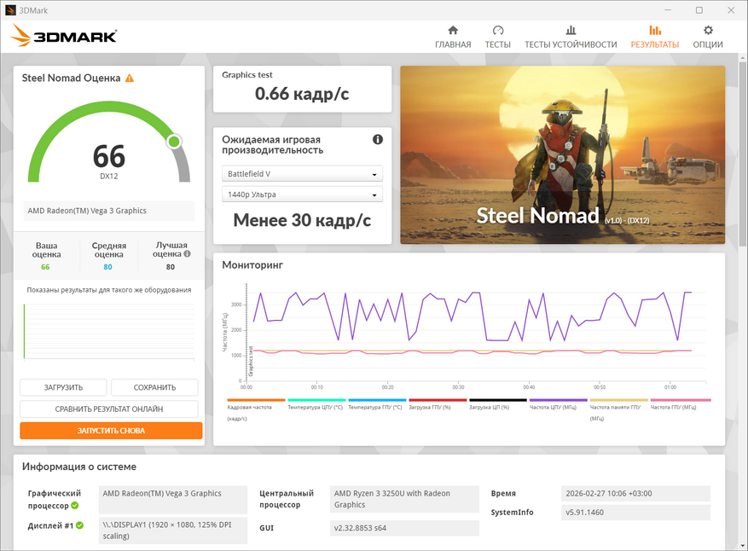Click Ваша оценка value 66
748x551 pixels.
coord(45,267)
